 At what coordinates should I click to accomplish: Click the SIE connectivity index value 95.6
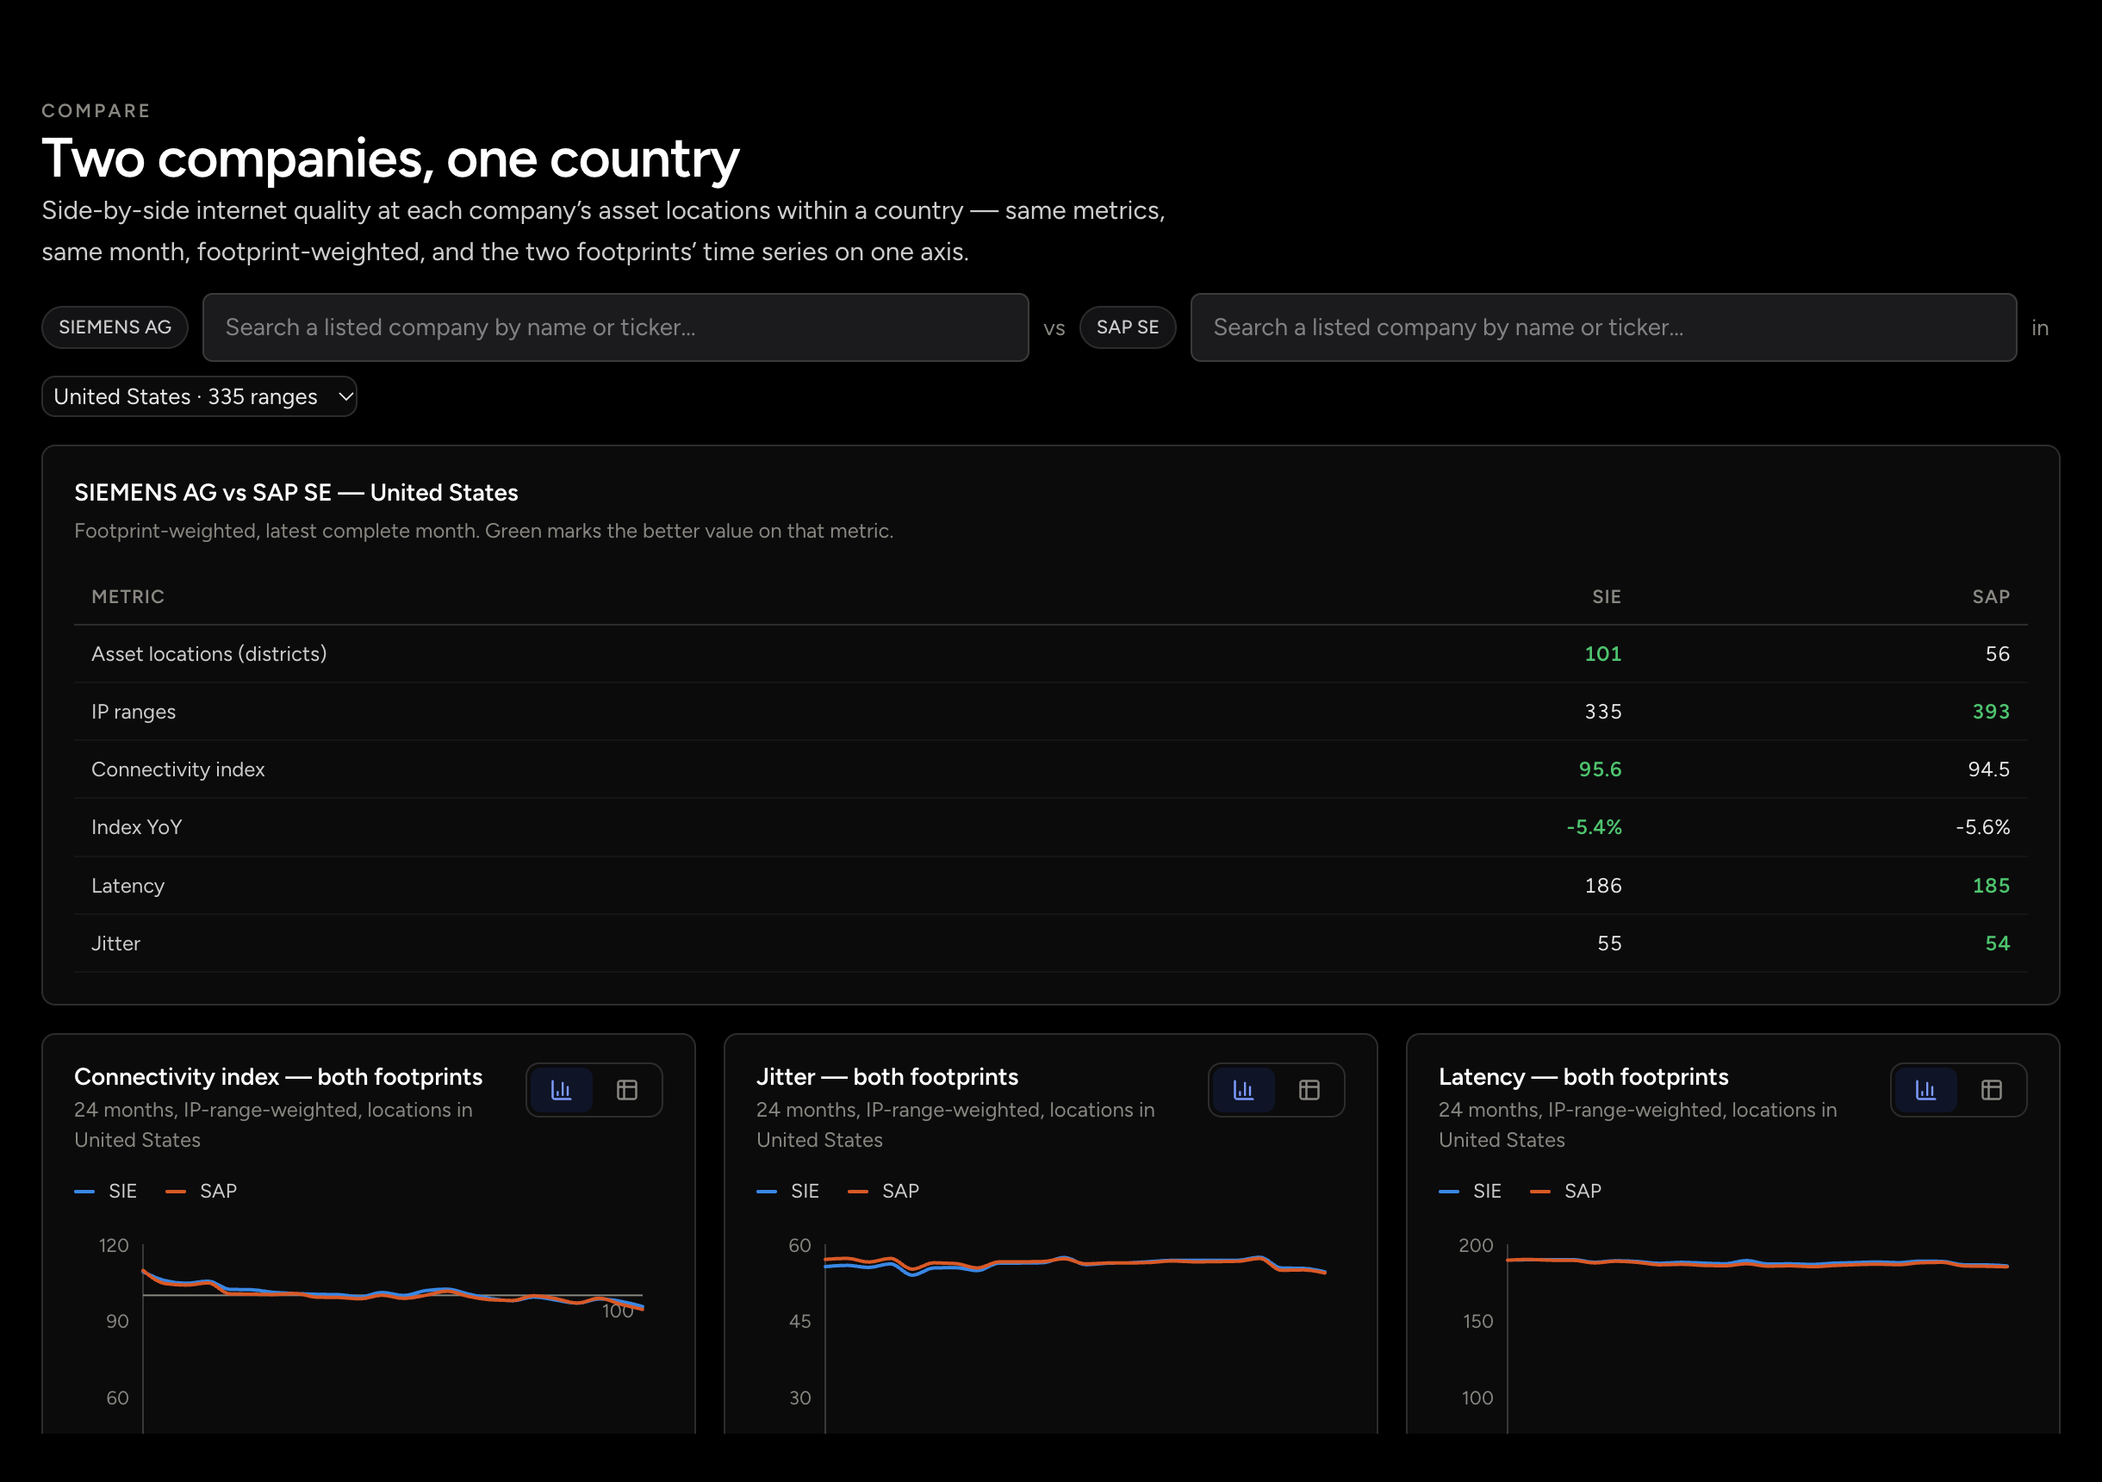[x=1601, y=769]
